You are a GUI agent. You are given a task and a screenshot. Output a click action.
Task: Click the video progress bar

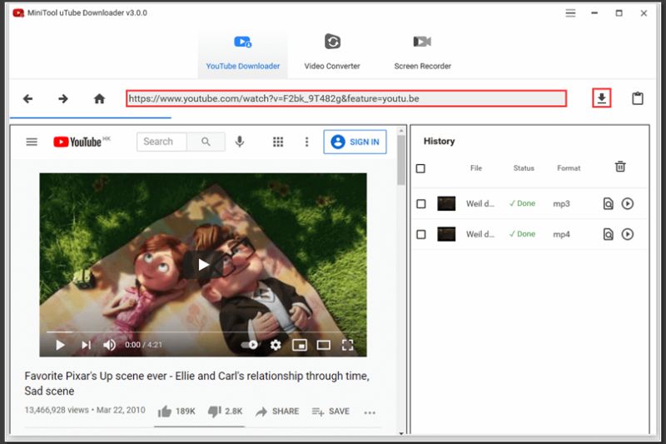pos(203,332)
